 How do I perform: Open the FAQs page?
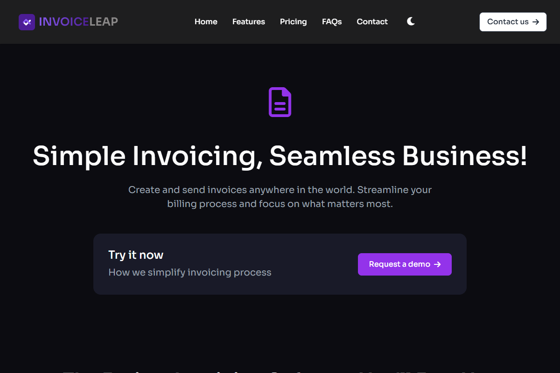(x=332, y=21)
